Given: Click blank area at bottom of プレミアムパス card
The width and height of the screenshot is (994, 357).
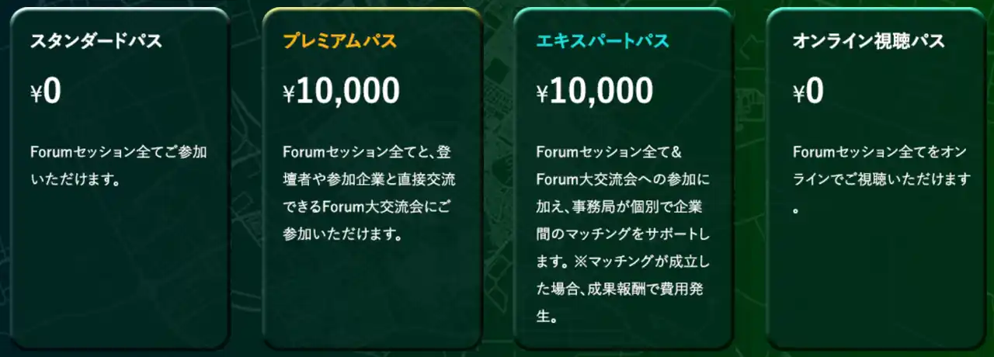Looking at the screenshot, I should pyautogui.click(x=371, y=303).
